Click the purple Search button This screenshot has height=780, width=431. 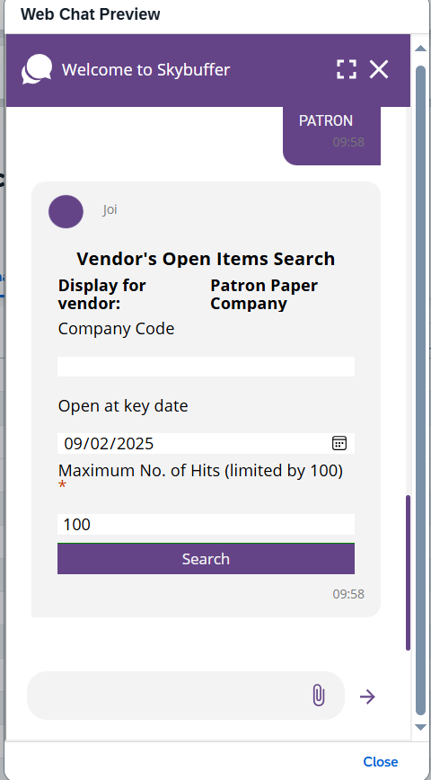coord(206,559)
